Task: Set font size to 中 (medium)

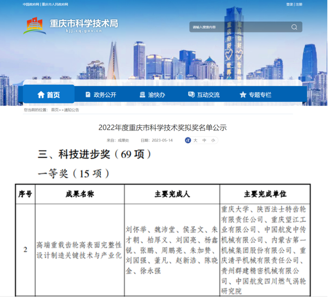Action: click(x=204, y=140)
